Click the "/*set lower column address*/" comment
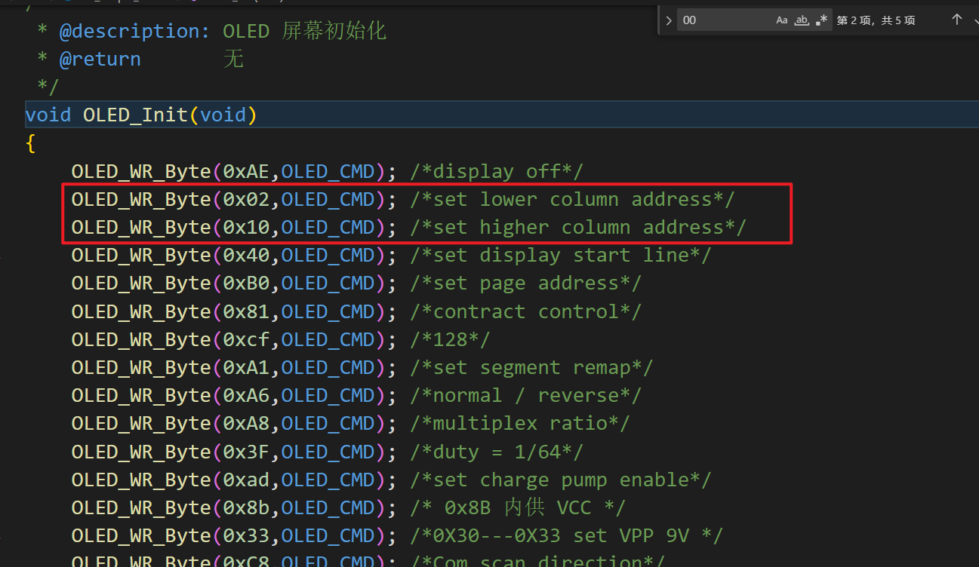 click(x=572, y=200)
